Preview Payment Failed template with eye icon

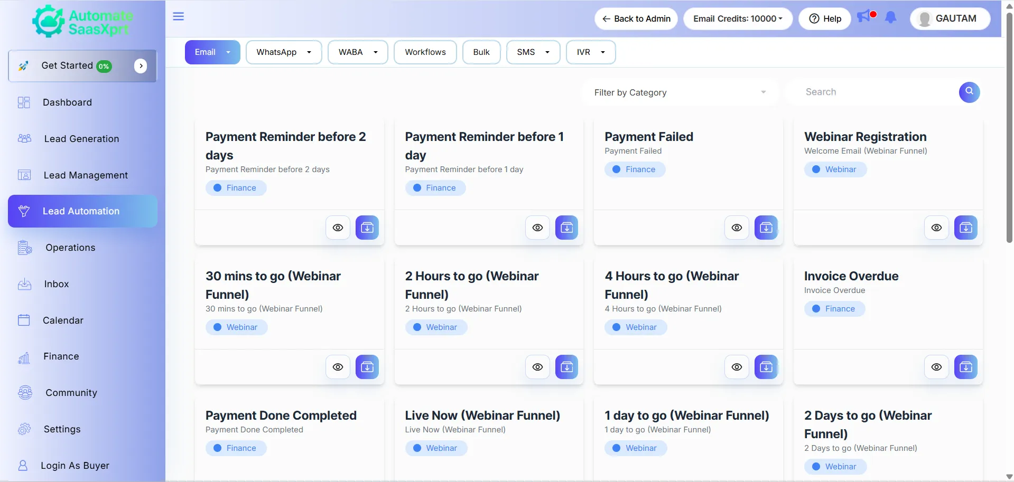click(737, 228)
